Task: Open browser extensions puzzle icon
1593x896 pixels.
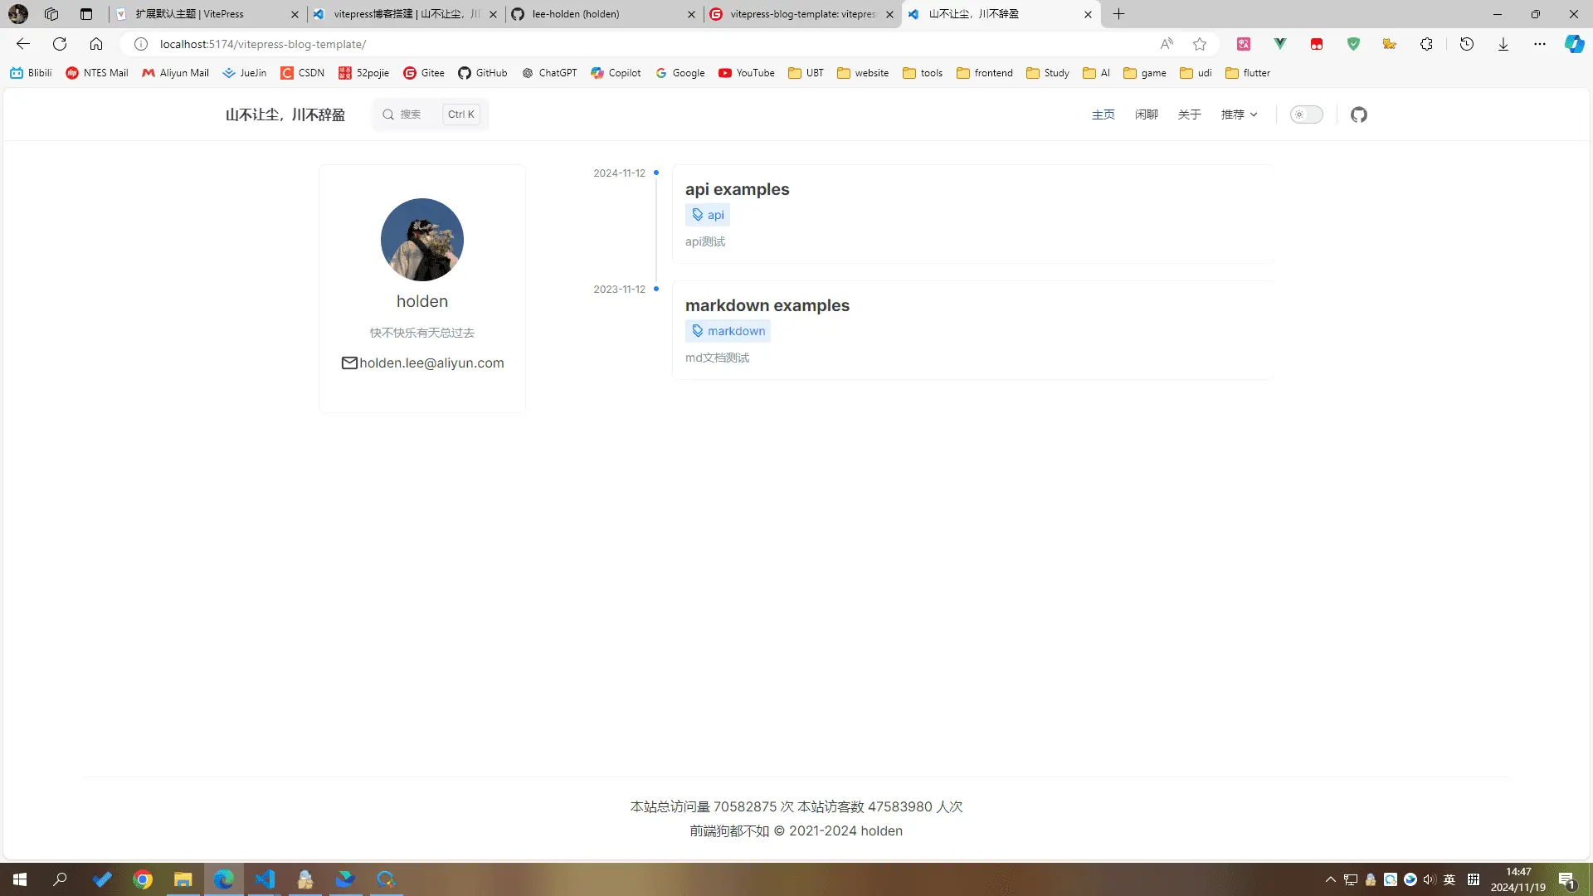Action: pyautogui.click(x=1426, y=44)
